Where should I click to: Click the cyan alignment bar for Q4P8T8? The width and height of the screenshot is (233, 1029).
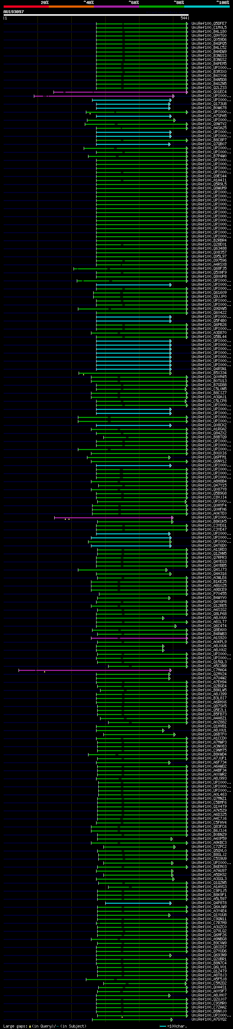tap(138, 903)
